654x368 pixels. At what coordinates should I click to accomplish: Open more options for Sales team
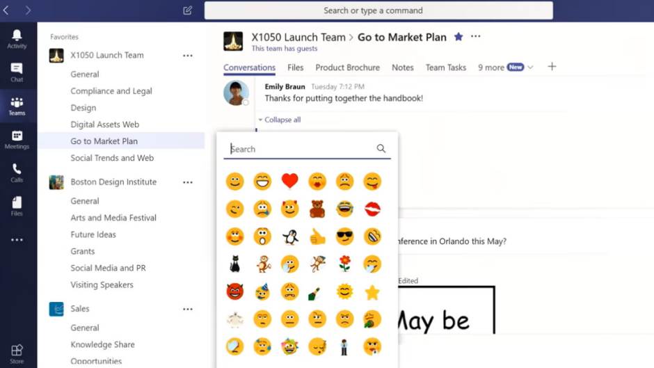tap(187, 309)
